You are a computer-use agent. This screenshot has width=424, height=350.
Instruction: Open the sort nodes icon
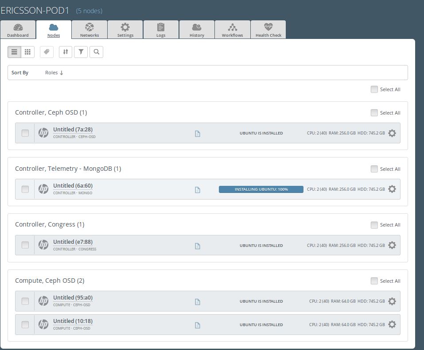(66, 52)
